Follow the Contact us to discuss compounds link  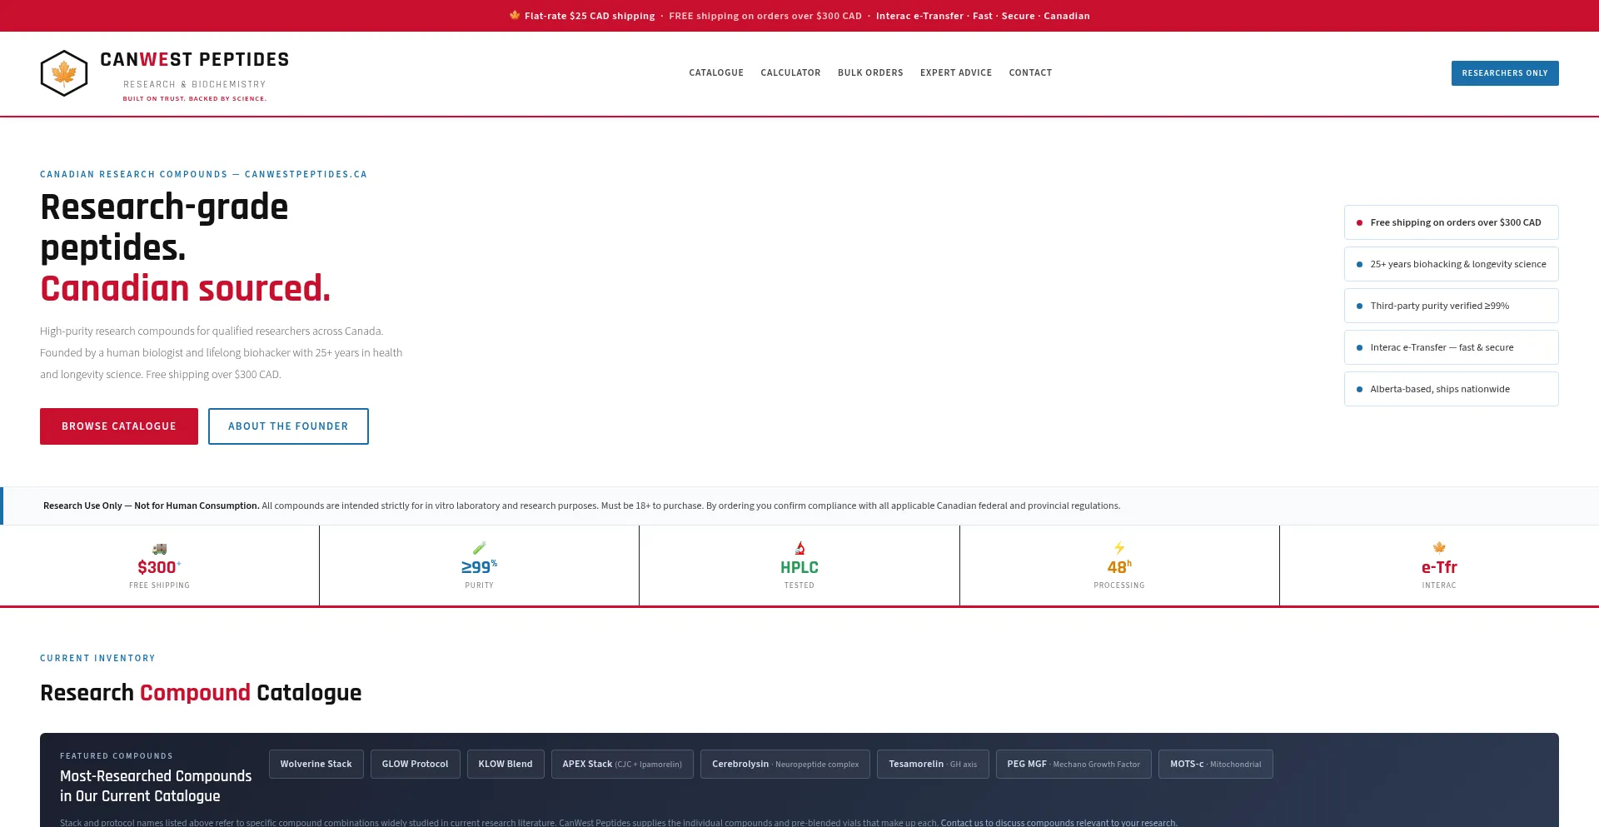point(1059,822)
